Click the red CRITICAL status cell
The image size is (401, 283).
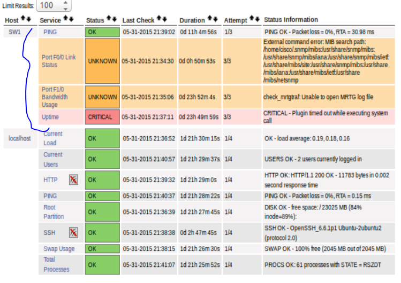102,117
